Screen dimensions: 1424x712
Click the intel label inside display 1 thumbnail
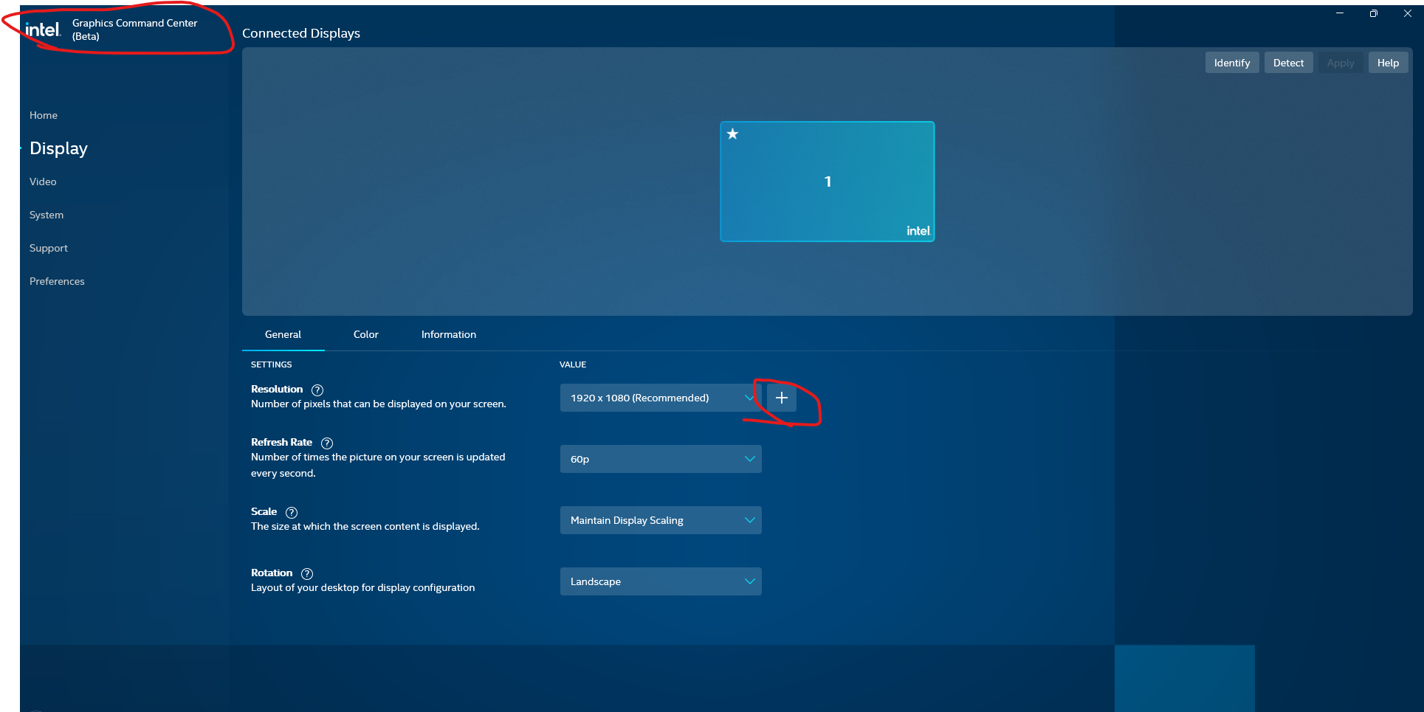point(918,230)
